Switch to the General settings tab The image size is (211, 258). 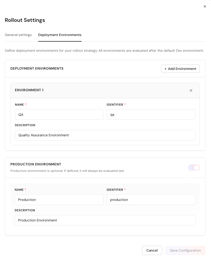[x=18, y=35]
